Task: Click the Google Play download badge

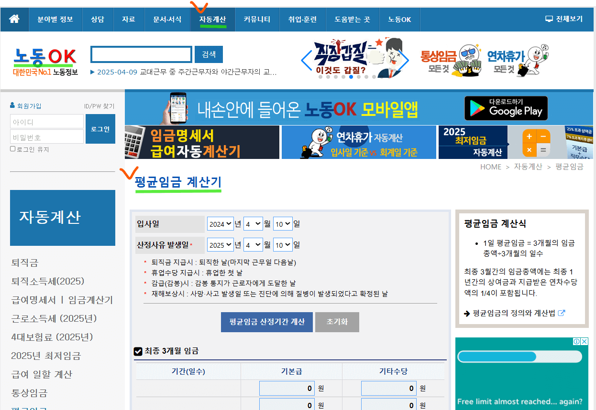Action: [506, 108]
